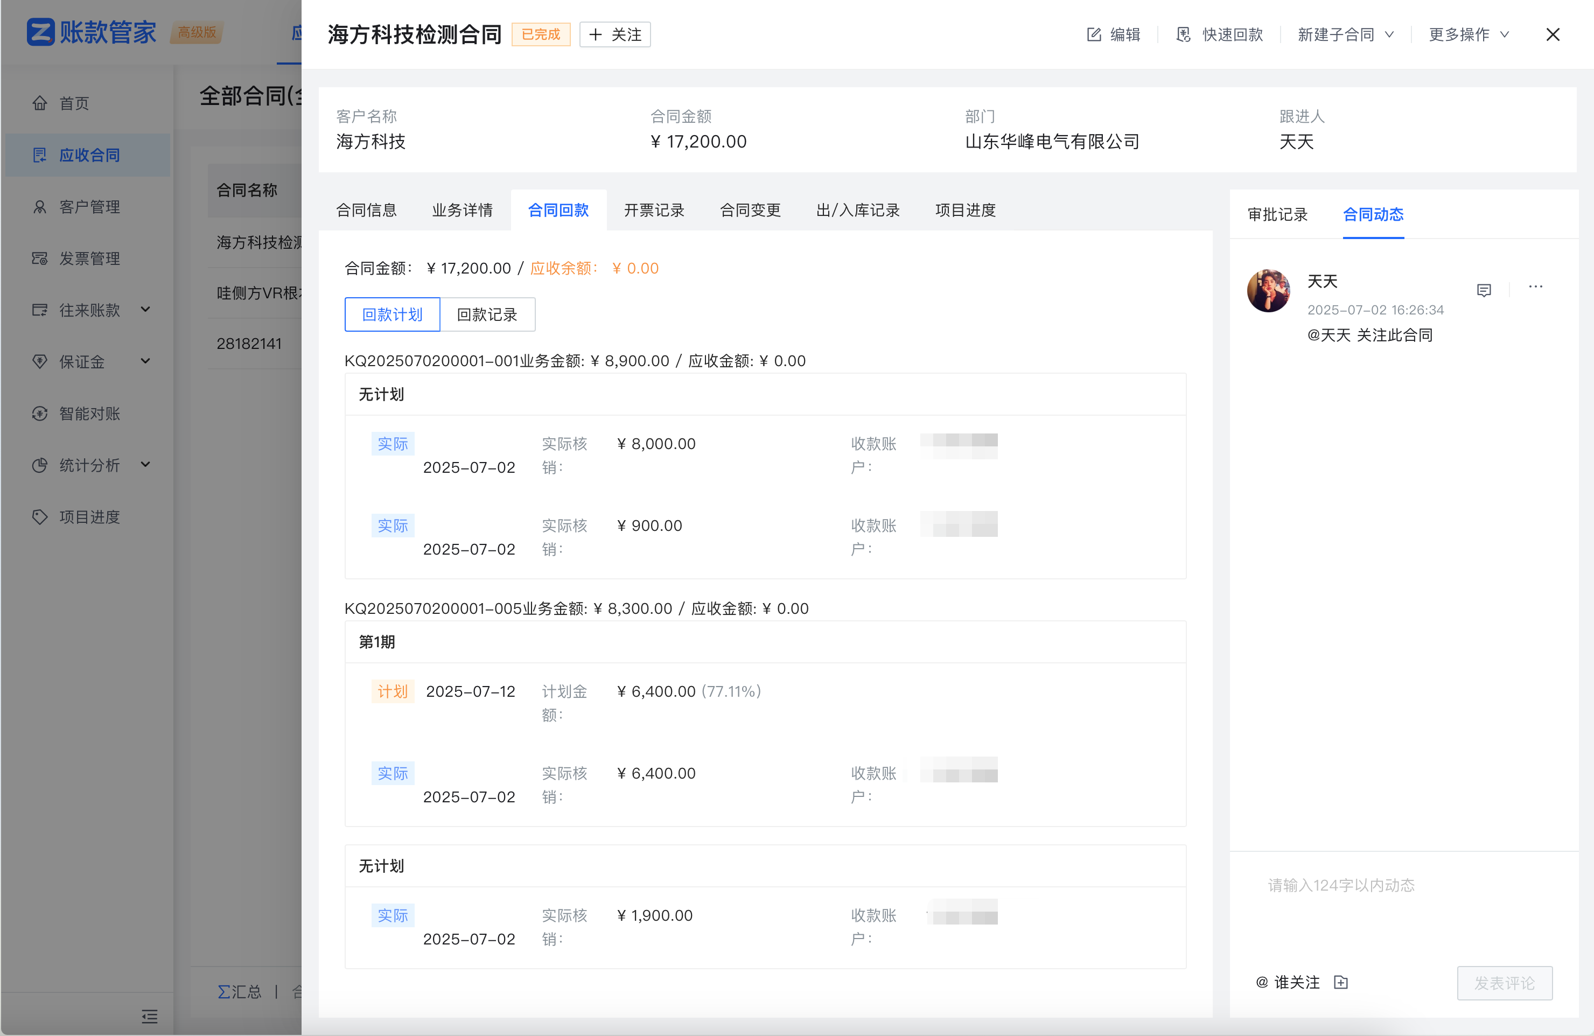This screenshot has height=1036, width=1594.
Task: Switch to the 开票记录 tab
Action: point(654,209)
